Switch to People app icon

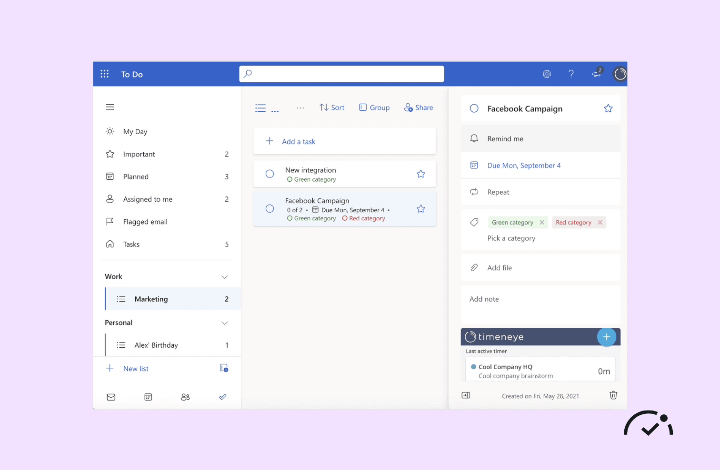click(x=185, y=397)
